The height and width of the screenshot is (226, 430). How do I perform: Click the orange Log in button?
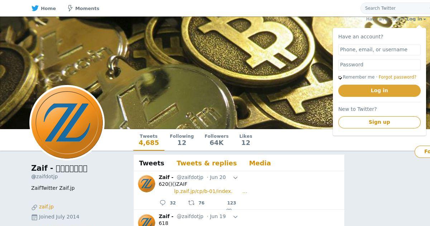379,91
